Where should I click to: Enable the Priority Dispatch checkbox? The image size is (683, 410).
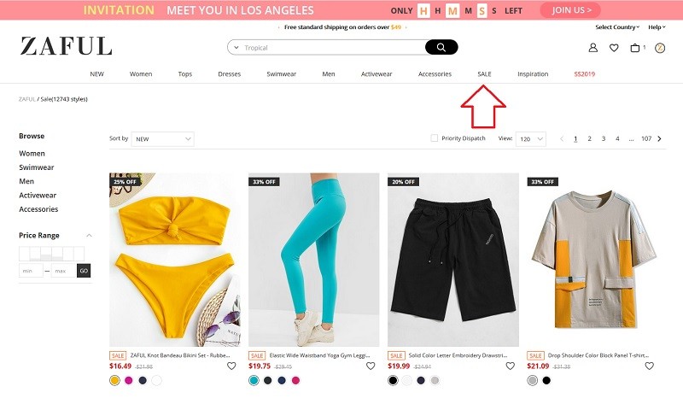click(x=435, y=138)
